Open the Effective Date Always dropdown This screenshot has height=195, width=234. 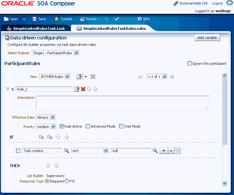click(52, 117)
